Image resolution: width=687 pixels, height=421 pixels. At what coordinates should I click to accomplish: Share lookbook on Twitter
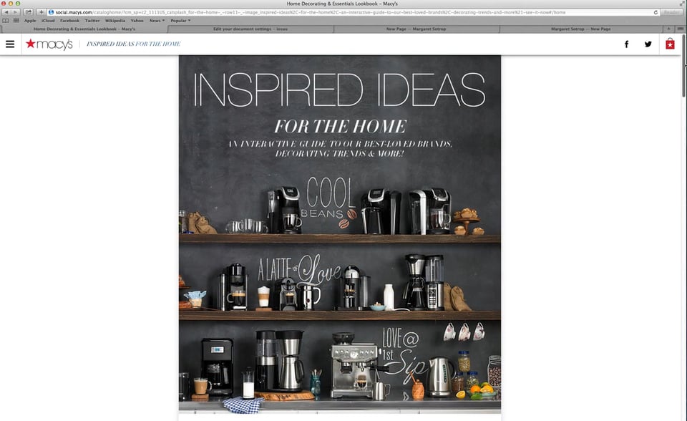(x=648, y=44)
